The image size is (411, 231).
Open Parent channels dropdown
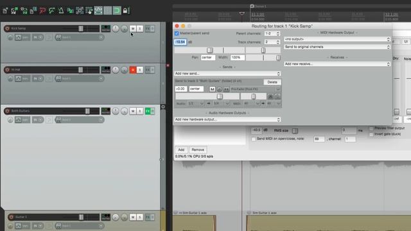[x=272, y=33]
